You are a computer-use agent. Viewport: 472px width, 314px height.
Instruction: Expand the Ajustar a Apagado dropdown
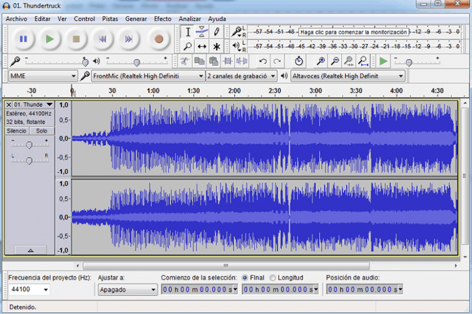tap(128, 289)
